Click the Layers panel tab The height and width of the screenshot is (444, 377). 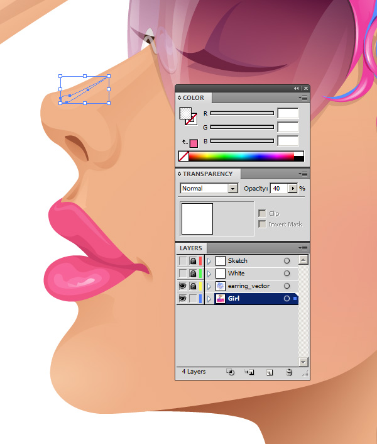[191, 248]
